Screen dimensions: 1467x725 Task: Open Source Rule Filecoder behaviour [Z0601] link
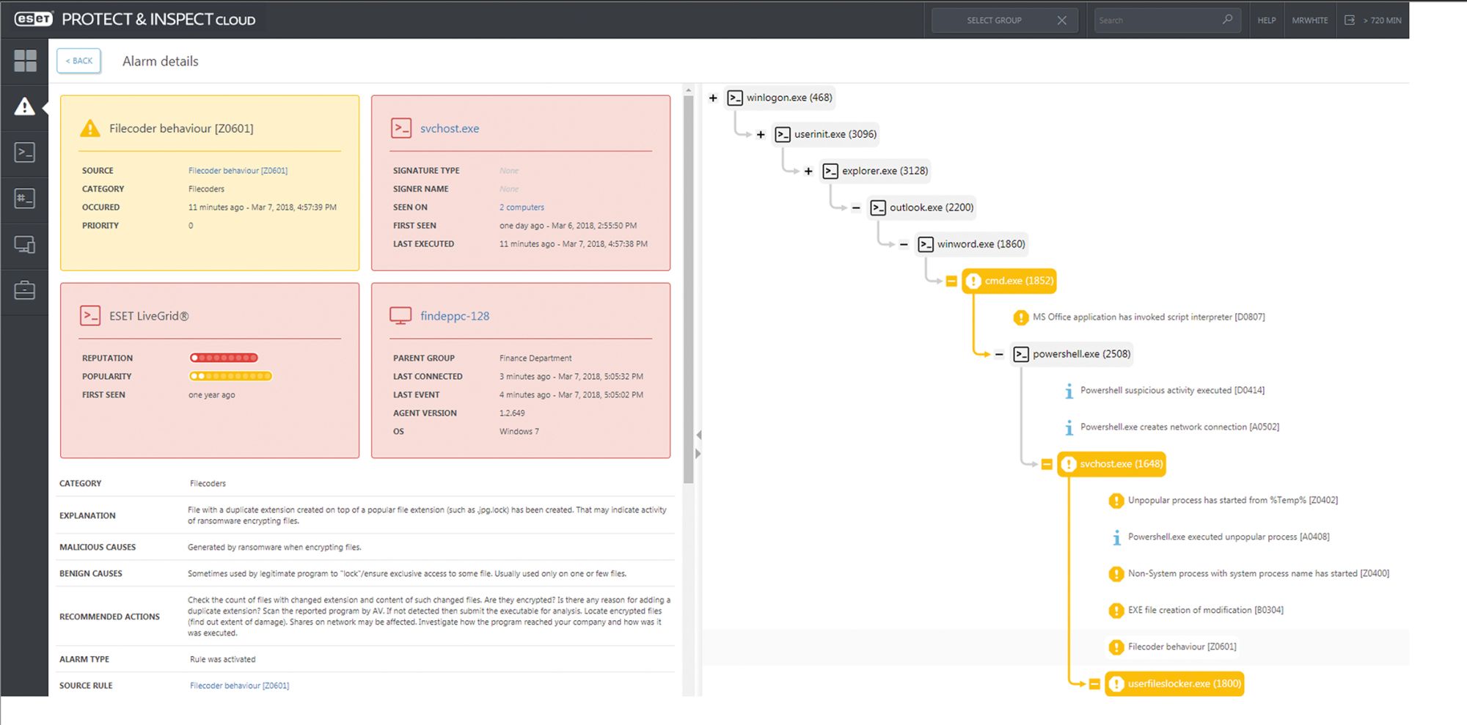pyautogui.click(x=239, y=685)
